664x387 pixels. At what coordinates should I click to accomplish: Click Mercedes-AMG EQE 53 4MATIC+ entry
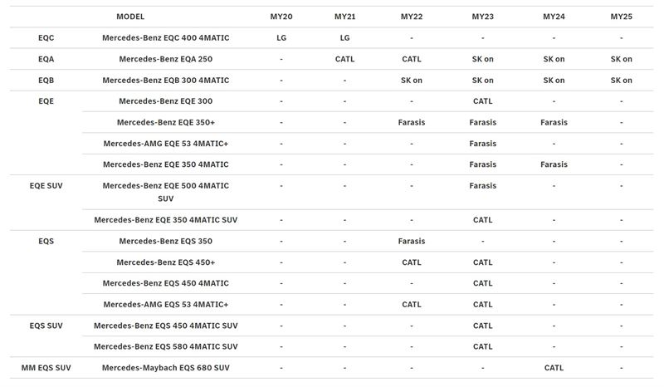coord(165,144)
